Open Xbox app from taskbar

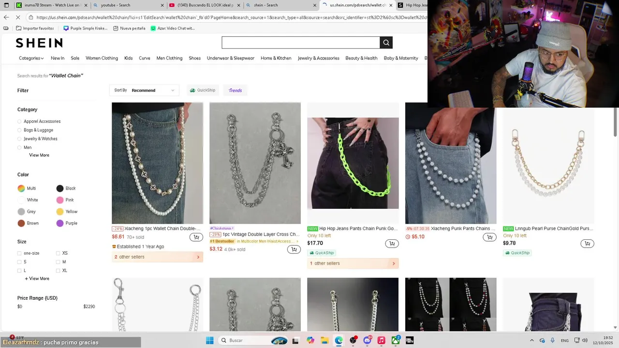(x=396, y=340)
